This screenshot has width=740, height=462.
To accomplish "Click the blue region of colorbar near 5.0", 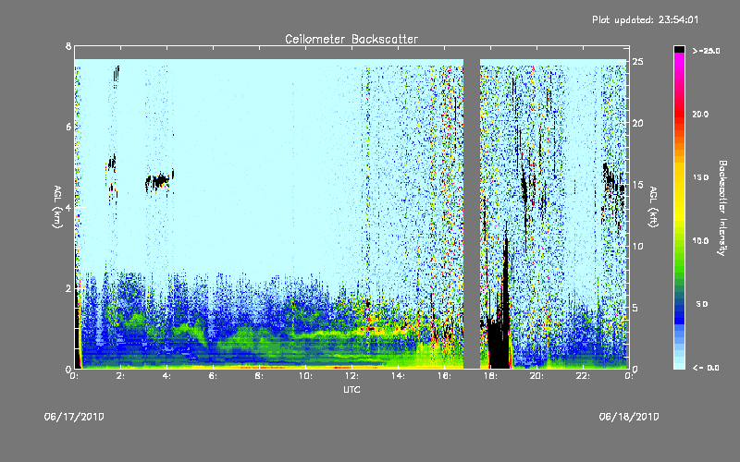I will point(679,304).
